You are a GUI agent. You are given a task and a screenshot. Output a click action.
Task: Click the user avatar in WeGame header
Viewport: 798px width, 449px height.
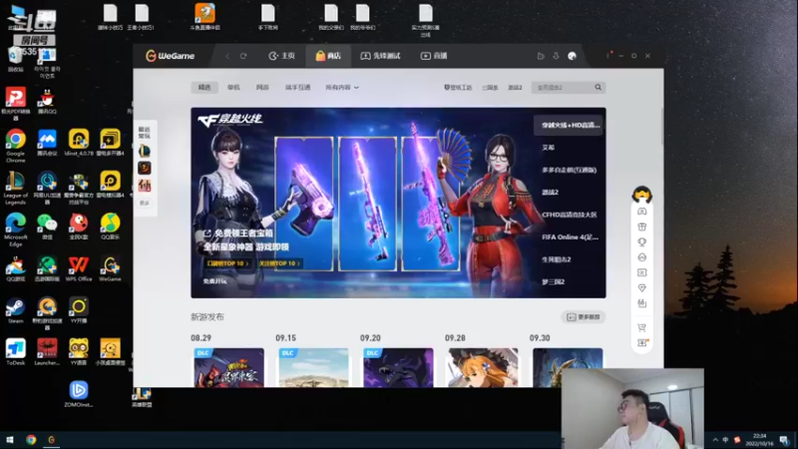tap(572, 56)
